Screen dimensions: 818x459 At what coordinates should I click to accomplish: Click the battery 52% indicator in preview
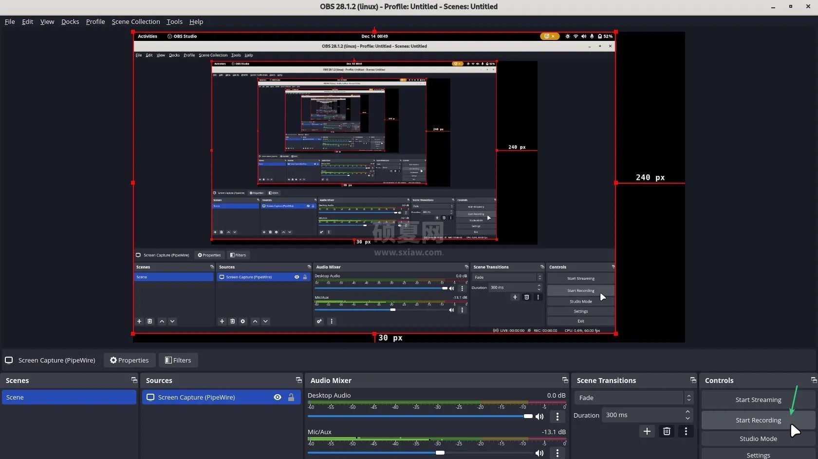coord(605,36)
